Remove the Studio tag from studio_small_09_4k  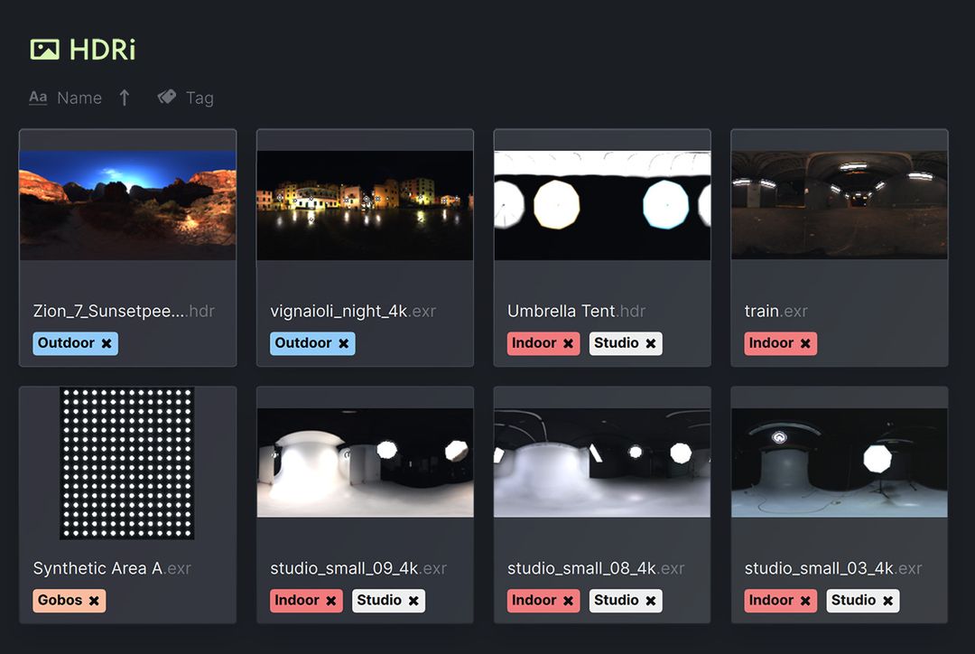413,600
